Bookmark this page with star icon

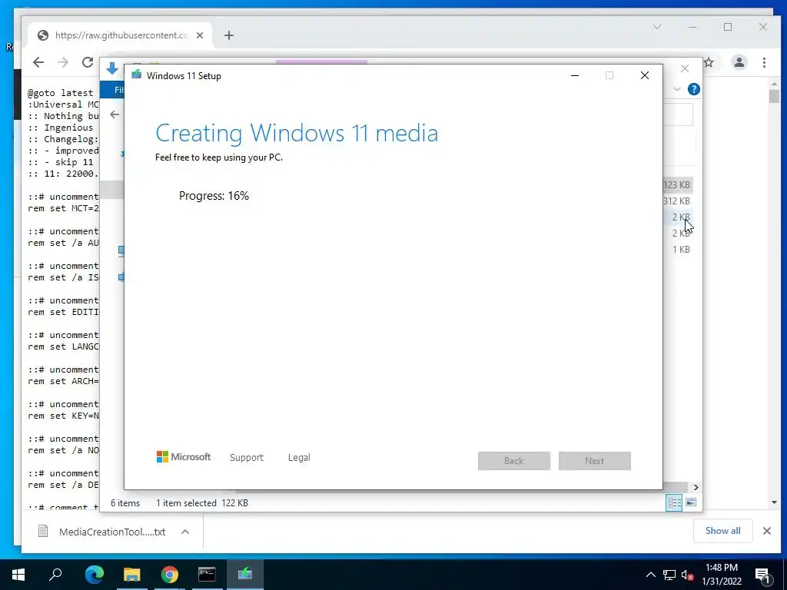tap(708, 62)
